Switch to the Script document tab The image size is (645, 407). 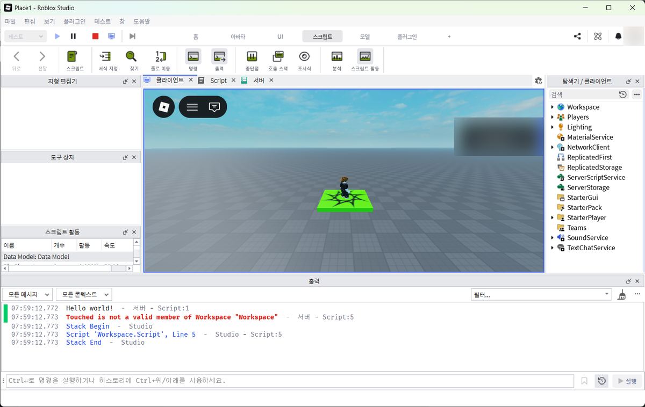pyautogui.click(x=218, y=81)
